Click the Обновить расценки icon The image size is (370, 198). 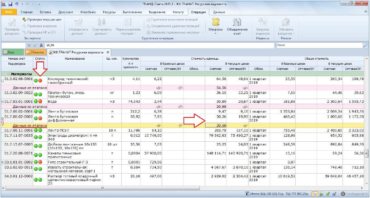click(x=286, y=22)
